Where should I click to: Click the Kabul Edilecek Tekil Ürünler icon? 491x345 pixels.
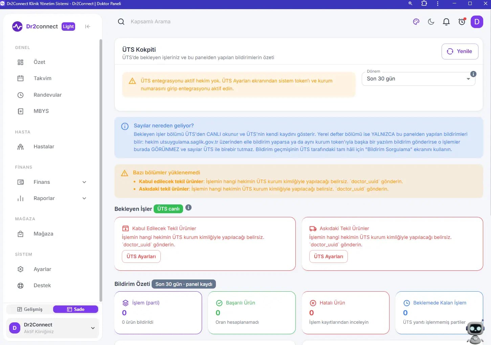tap(126, 228)
